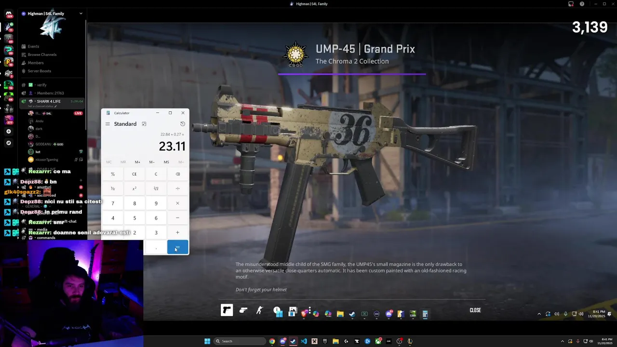Open Epic Games icon on outer taskbar
This screenshot has height=347, width=617.
(325, 341)
